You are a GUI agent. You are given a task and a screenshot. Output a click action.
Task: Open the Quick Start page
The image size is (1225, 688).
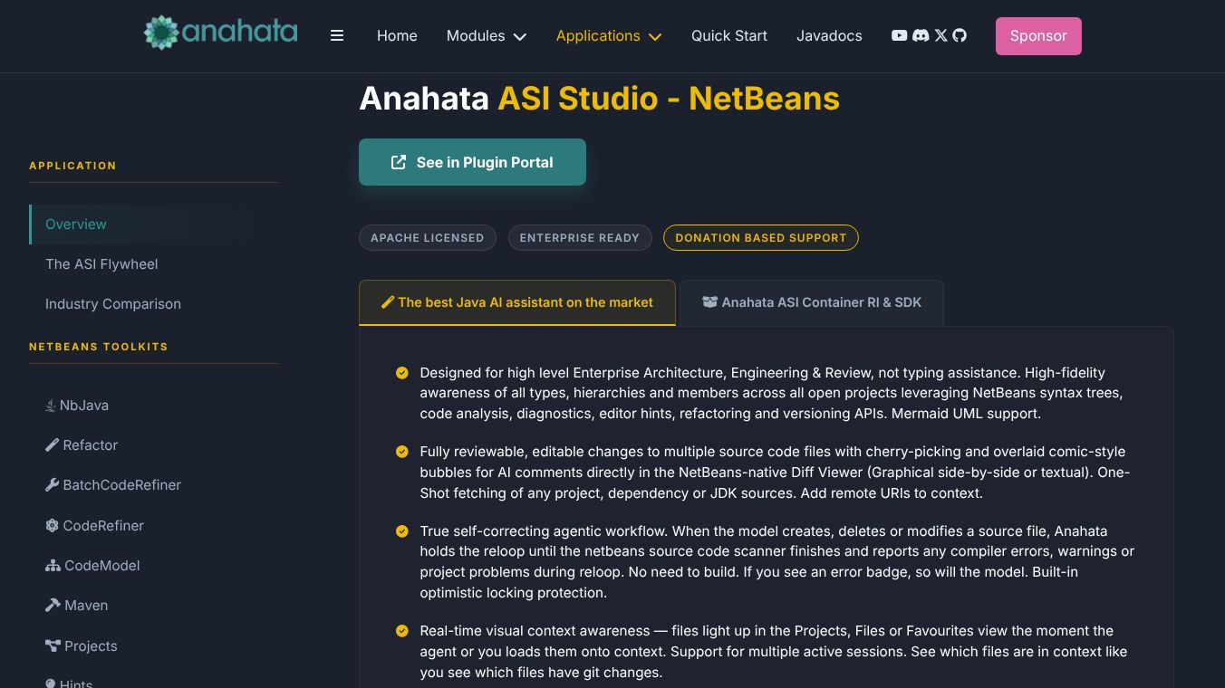pos(729,36)
